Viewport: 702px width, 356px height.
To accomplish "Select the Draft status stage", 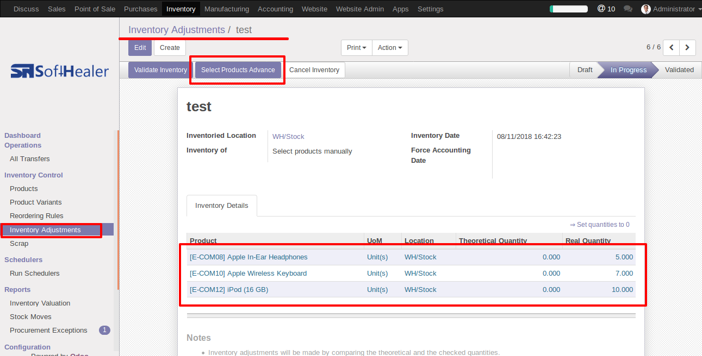I will [585, 70].
